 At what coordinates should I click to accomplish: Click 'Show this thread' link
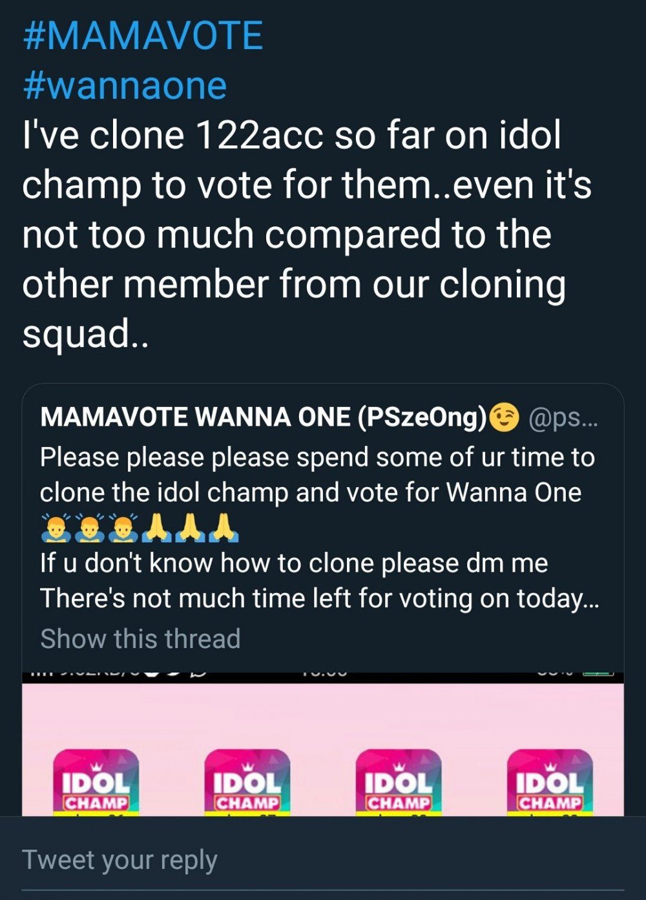[x=140, y=638]
